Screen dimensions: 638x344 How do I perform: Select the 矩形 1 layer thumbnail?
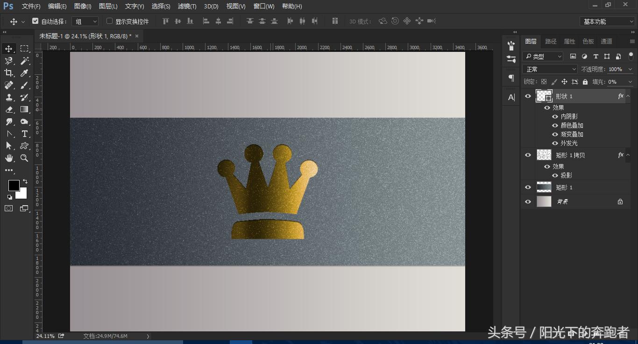pos(544,187)
